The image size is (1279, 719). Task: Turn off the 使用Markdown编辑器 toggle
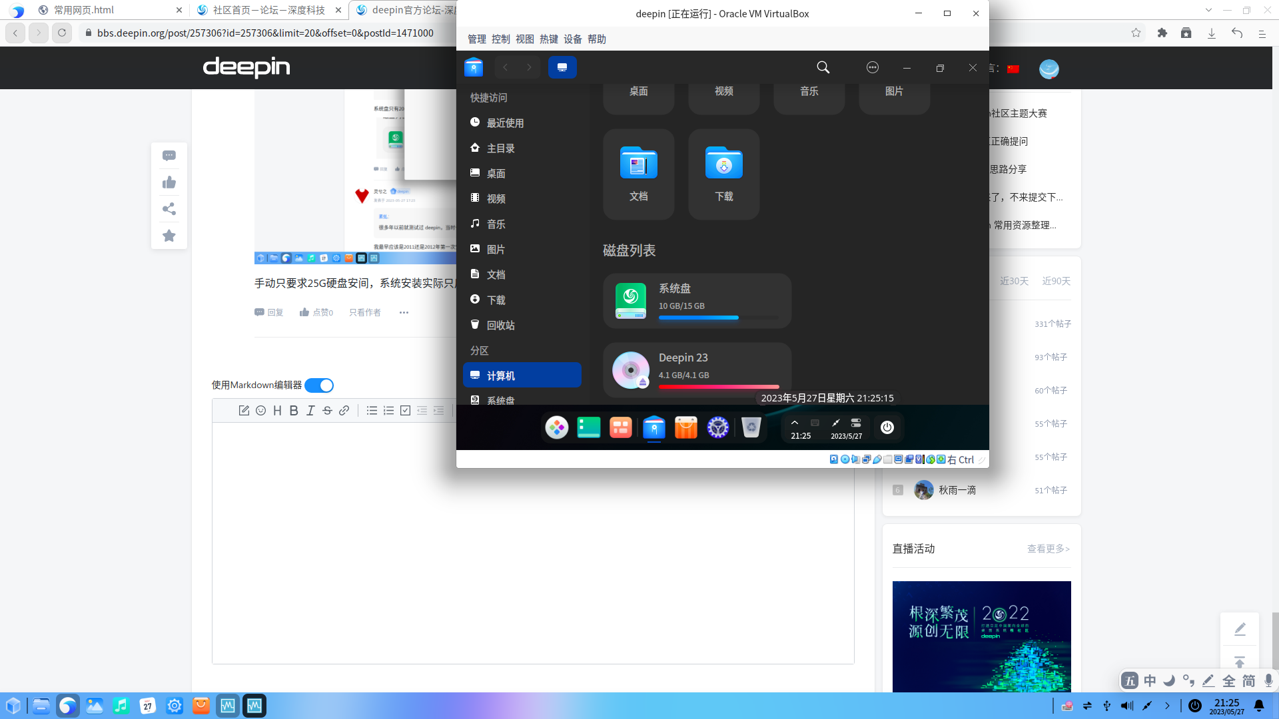tap(319, 385)
